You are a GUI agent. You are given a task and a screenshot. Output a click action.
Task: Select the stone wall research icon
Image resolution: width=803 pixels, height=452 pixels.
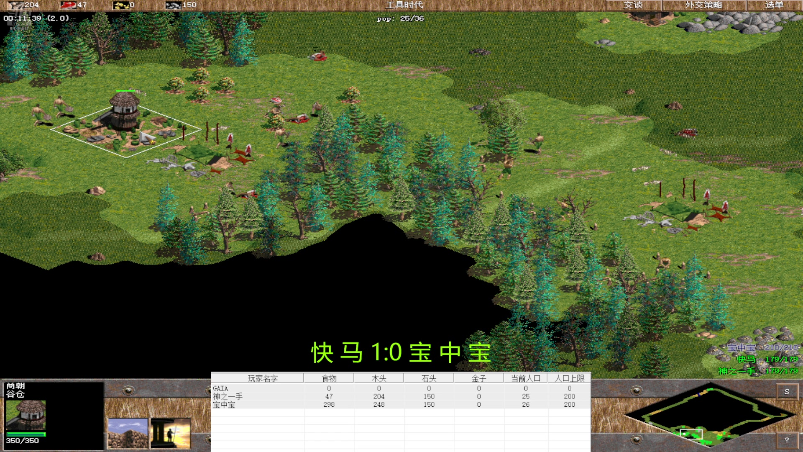(128, 433)
